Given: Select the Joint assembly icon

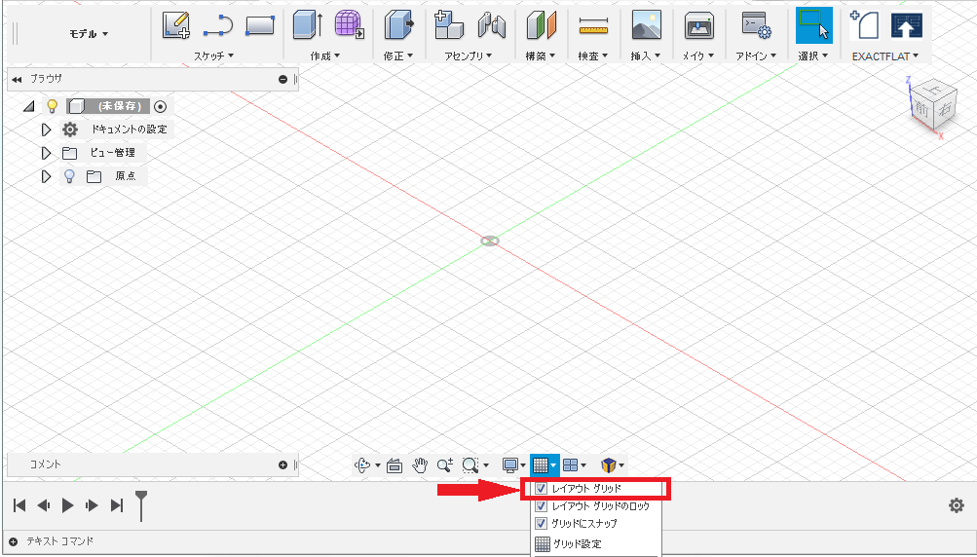Looking at the screenshot, I should tap(491, 25).
